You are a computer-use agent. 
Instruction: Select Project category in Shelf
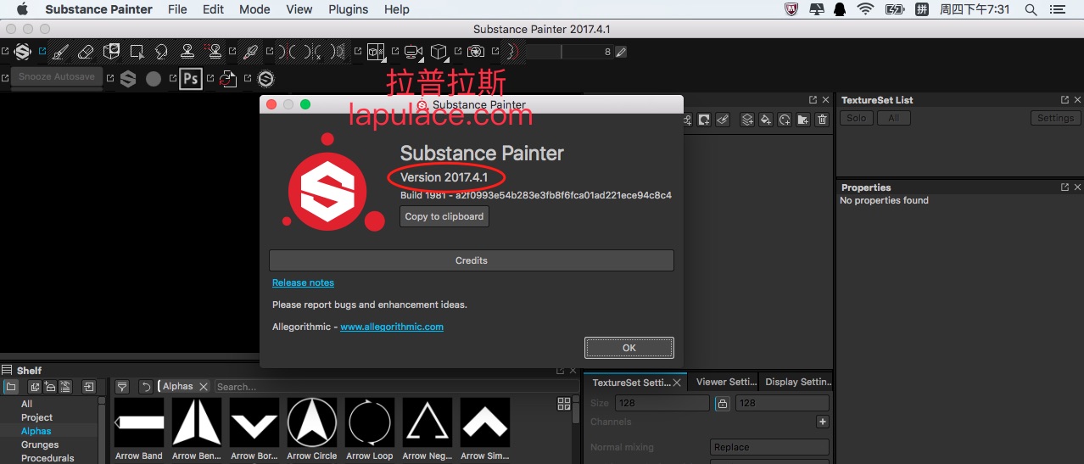pos(36,417)
